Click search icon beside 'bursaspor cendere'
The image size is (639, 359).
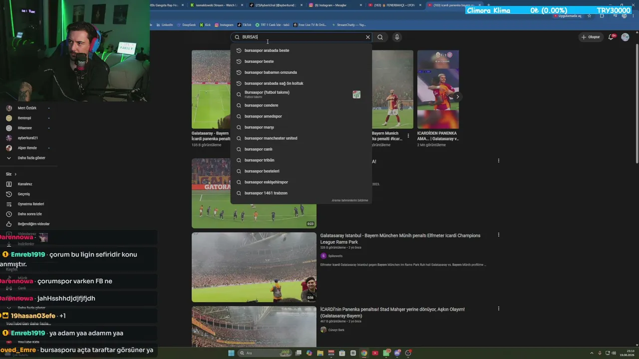tap(239, 105)
